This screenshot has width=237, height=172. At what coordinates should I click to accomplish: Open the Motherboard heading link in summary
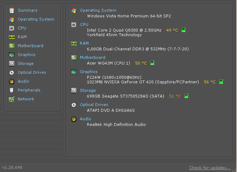(x=92, y=57)
